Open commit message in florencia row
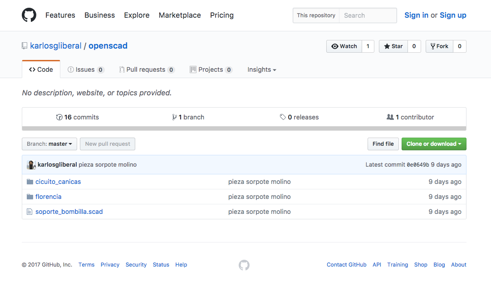 pos(259,197)
